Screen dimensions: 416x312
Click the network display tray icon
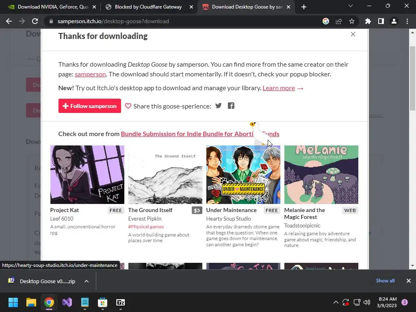click(x=357, y=302)
